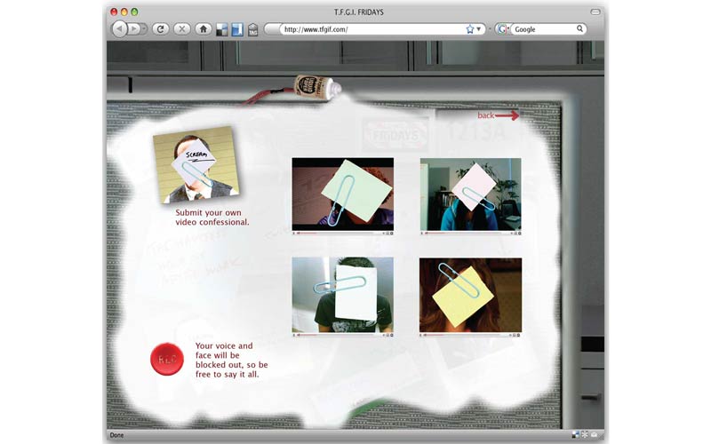Open the Google search engine dropdown
Viewport: 711px width, 444px height.
503,29
